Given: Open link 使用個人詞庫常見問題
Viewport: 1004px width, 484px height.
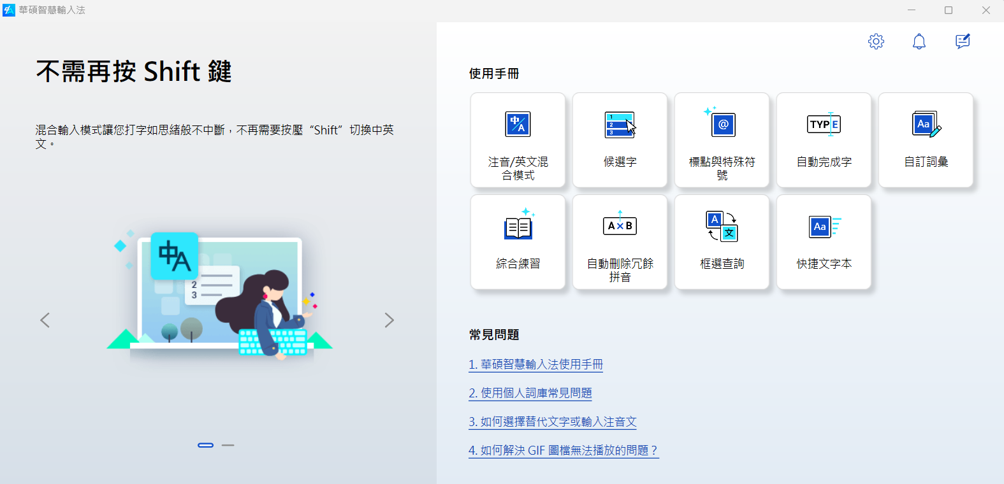Looking at the screenshot, I should 530,393.
